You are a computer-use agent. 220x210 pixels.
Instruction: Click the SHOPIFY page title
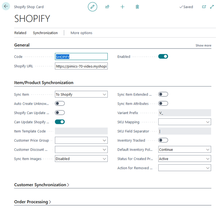pos(32,19)
